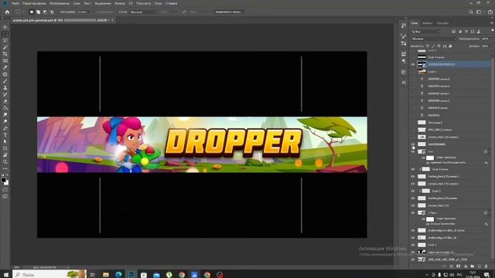Create new group folder icon in Layers panel
This screenshot has width=495, height=278.
tap(473, 266)
